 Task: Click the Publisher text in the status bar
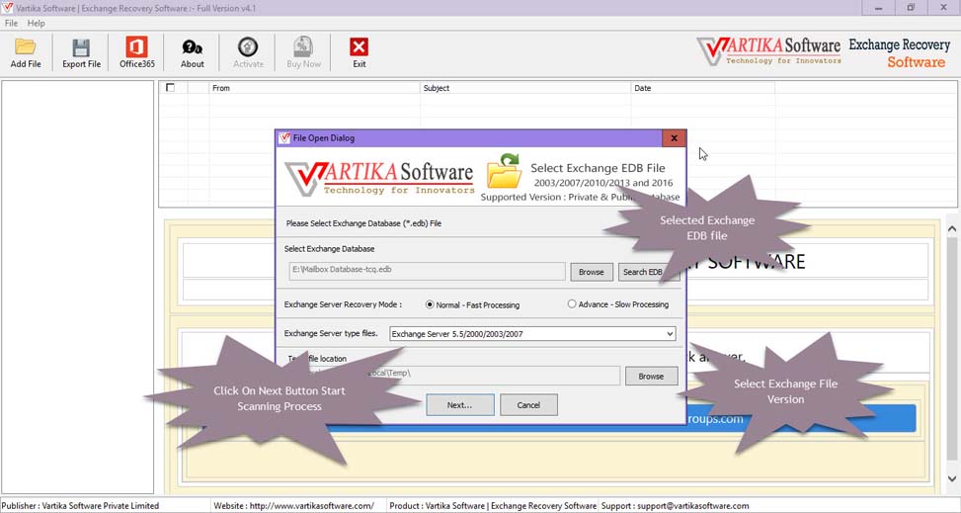80,506
